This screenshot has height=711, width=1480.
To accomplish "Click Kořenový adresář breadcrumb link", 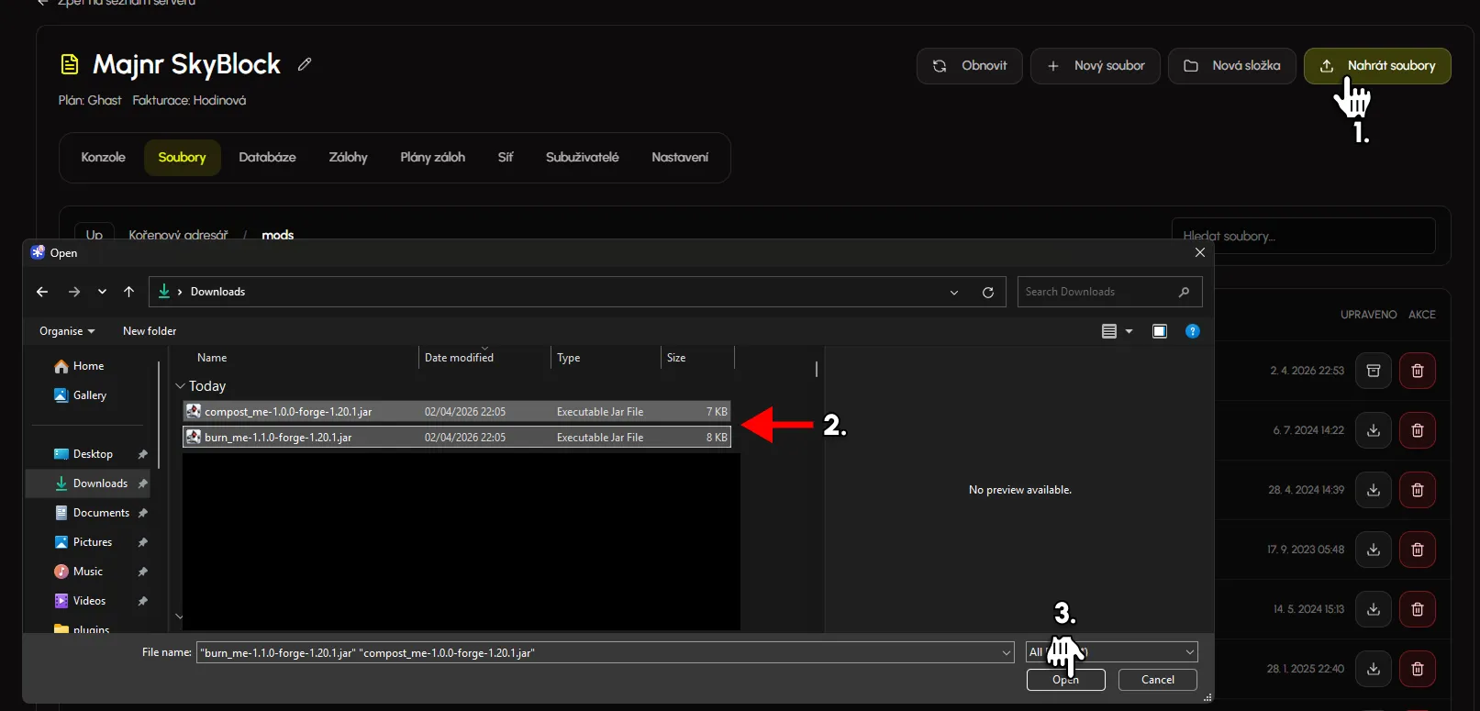I will click(x=178, y=235).
